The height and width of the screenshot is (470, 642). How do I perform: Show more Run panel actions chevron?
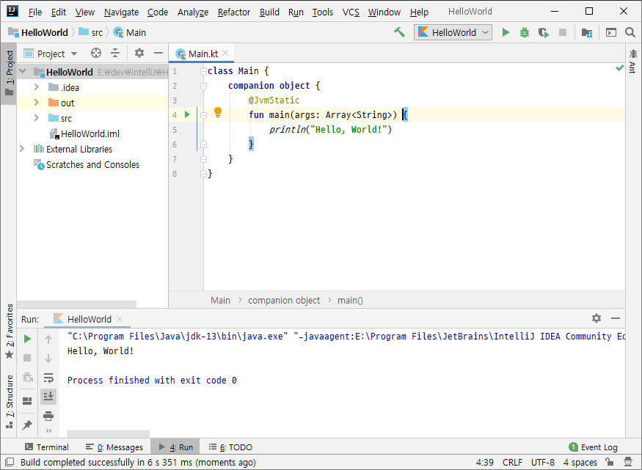pyautogui.click(x=48, y=430)
